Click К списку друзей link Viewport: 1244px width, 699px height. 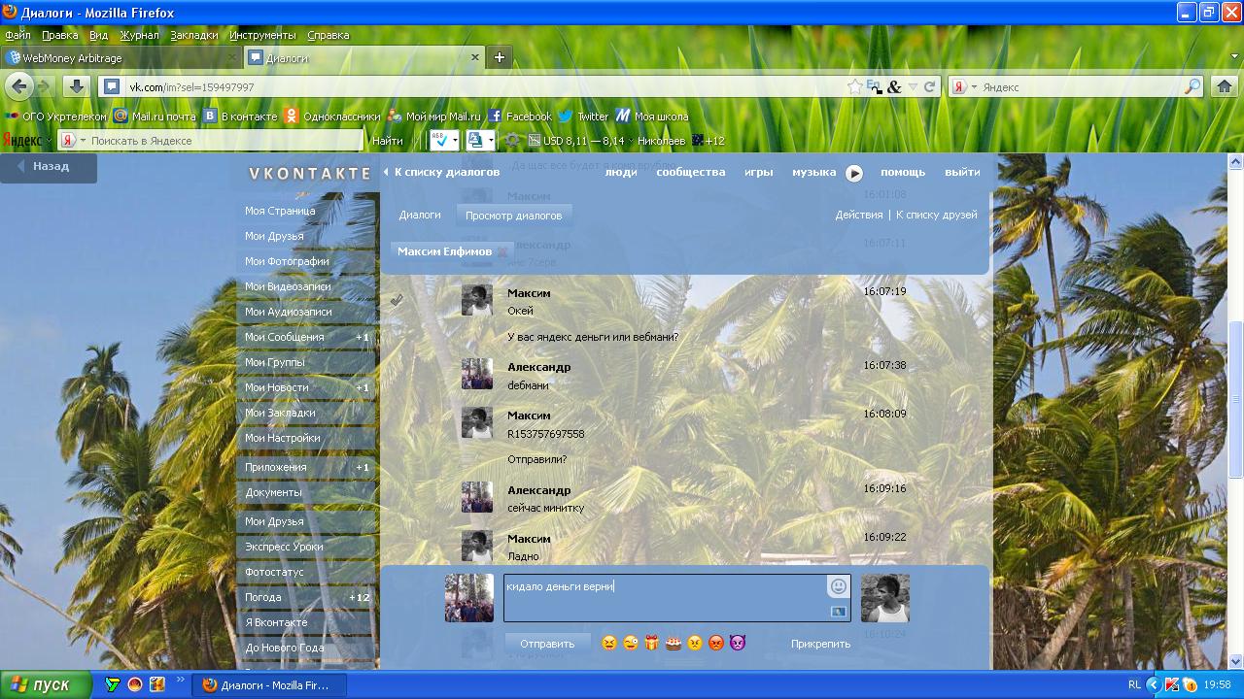(937, 215)
